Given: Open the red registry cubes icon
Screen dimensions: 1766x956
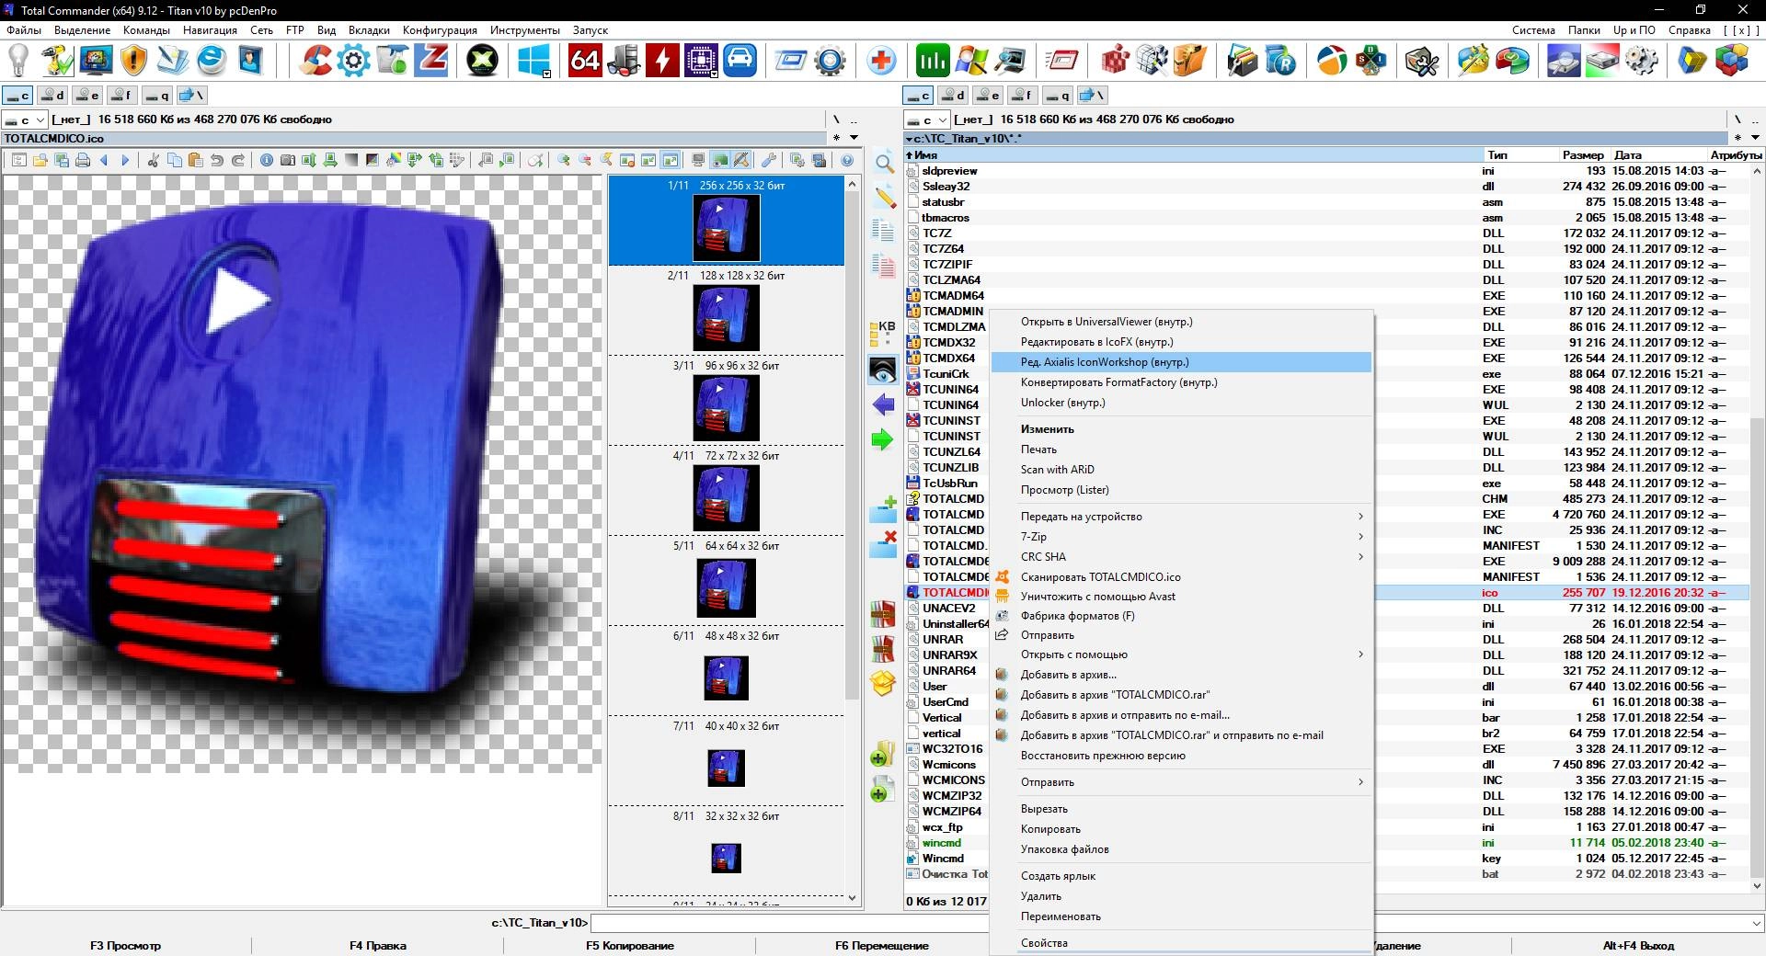Looking at the screenshot, I should pos(1116,62).
